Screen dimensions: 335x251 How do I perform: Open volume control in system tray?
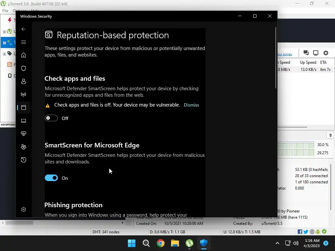296,243
